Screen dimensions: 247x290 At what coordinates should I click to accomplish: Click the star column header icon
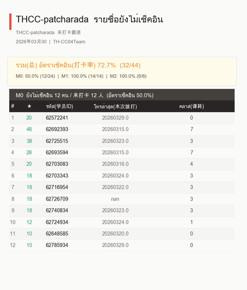[x=29, y=106]
